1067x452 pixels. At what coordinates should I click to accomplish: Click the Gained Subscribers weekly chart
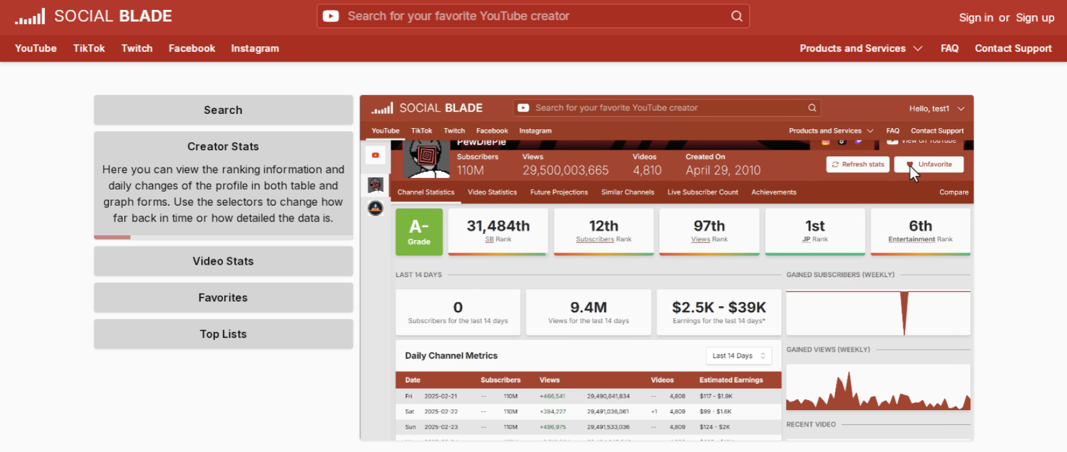pyautogui.click(x=878, y=313)
